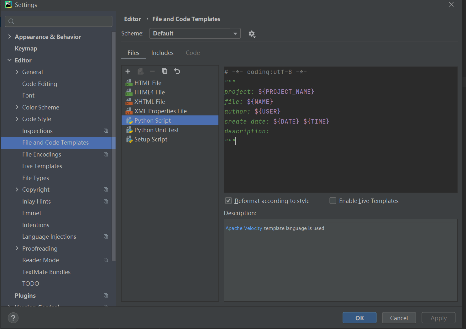Image resolution: width=466 pixels, height=329 pixels.
Task: Click the HTML4 File template icon
Action: tap(129, 92)
